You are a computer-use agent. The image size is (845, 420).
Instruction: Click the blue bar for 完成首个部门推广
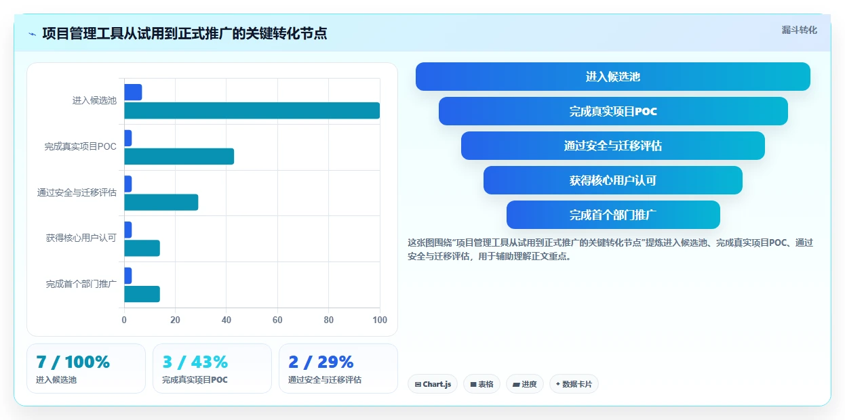(128, 276)
